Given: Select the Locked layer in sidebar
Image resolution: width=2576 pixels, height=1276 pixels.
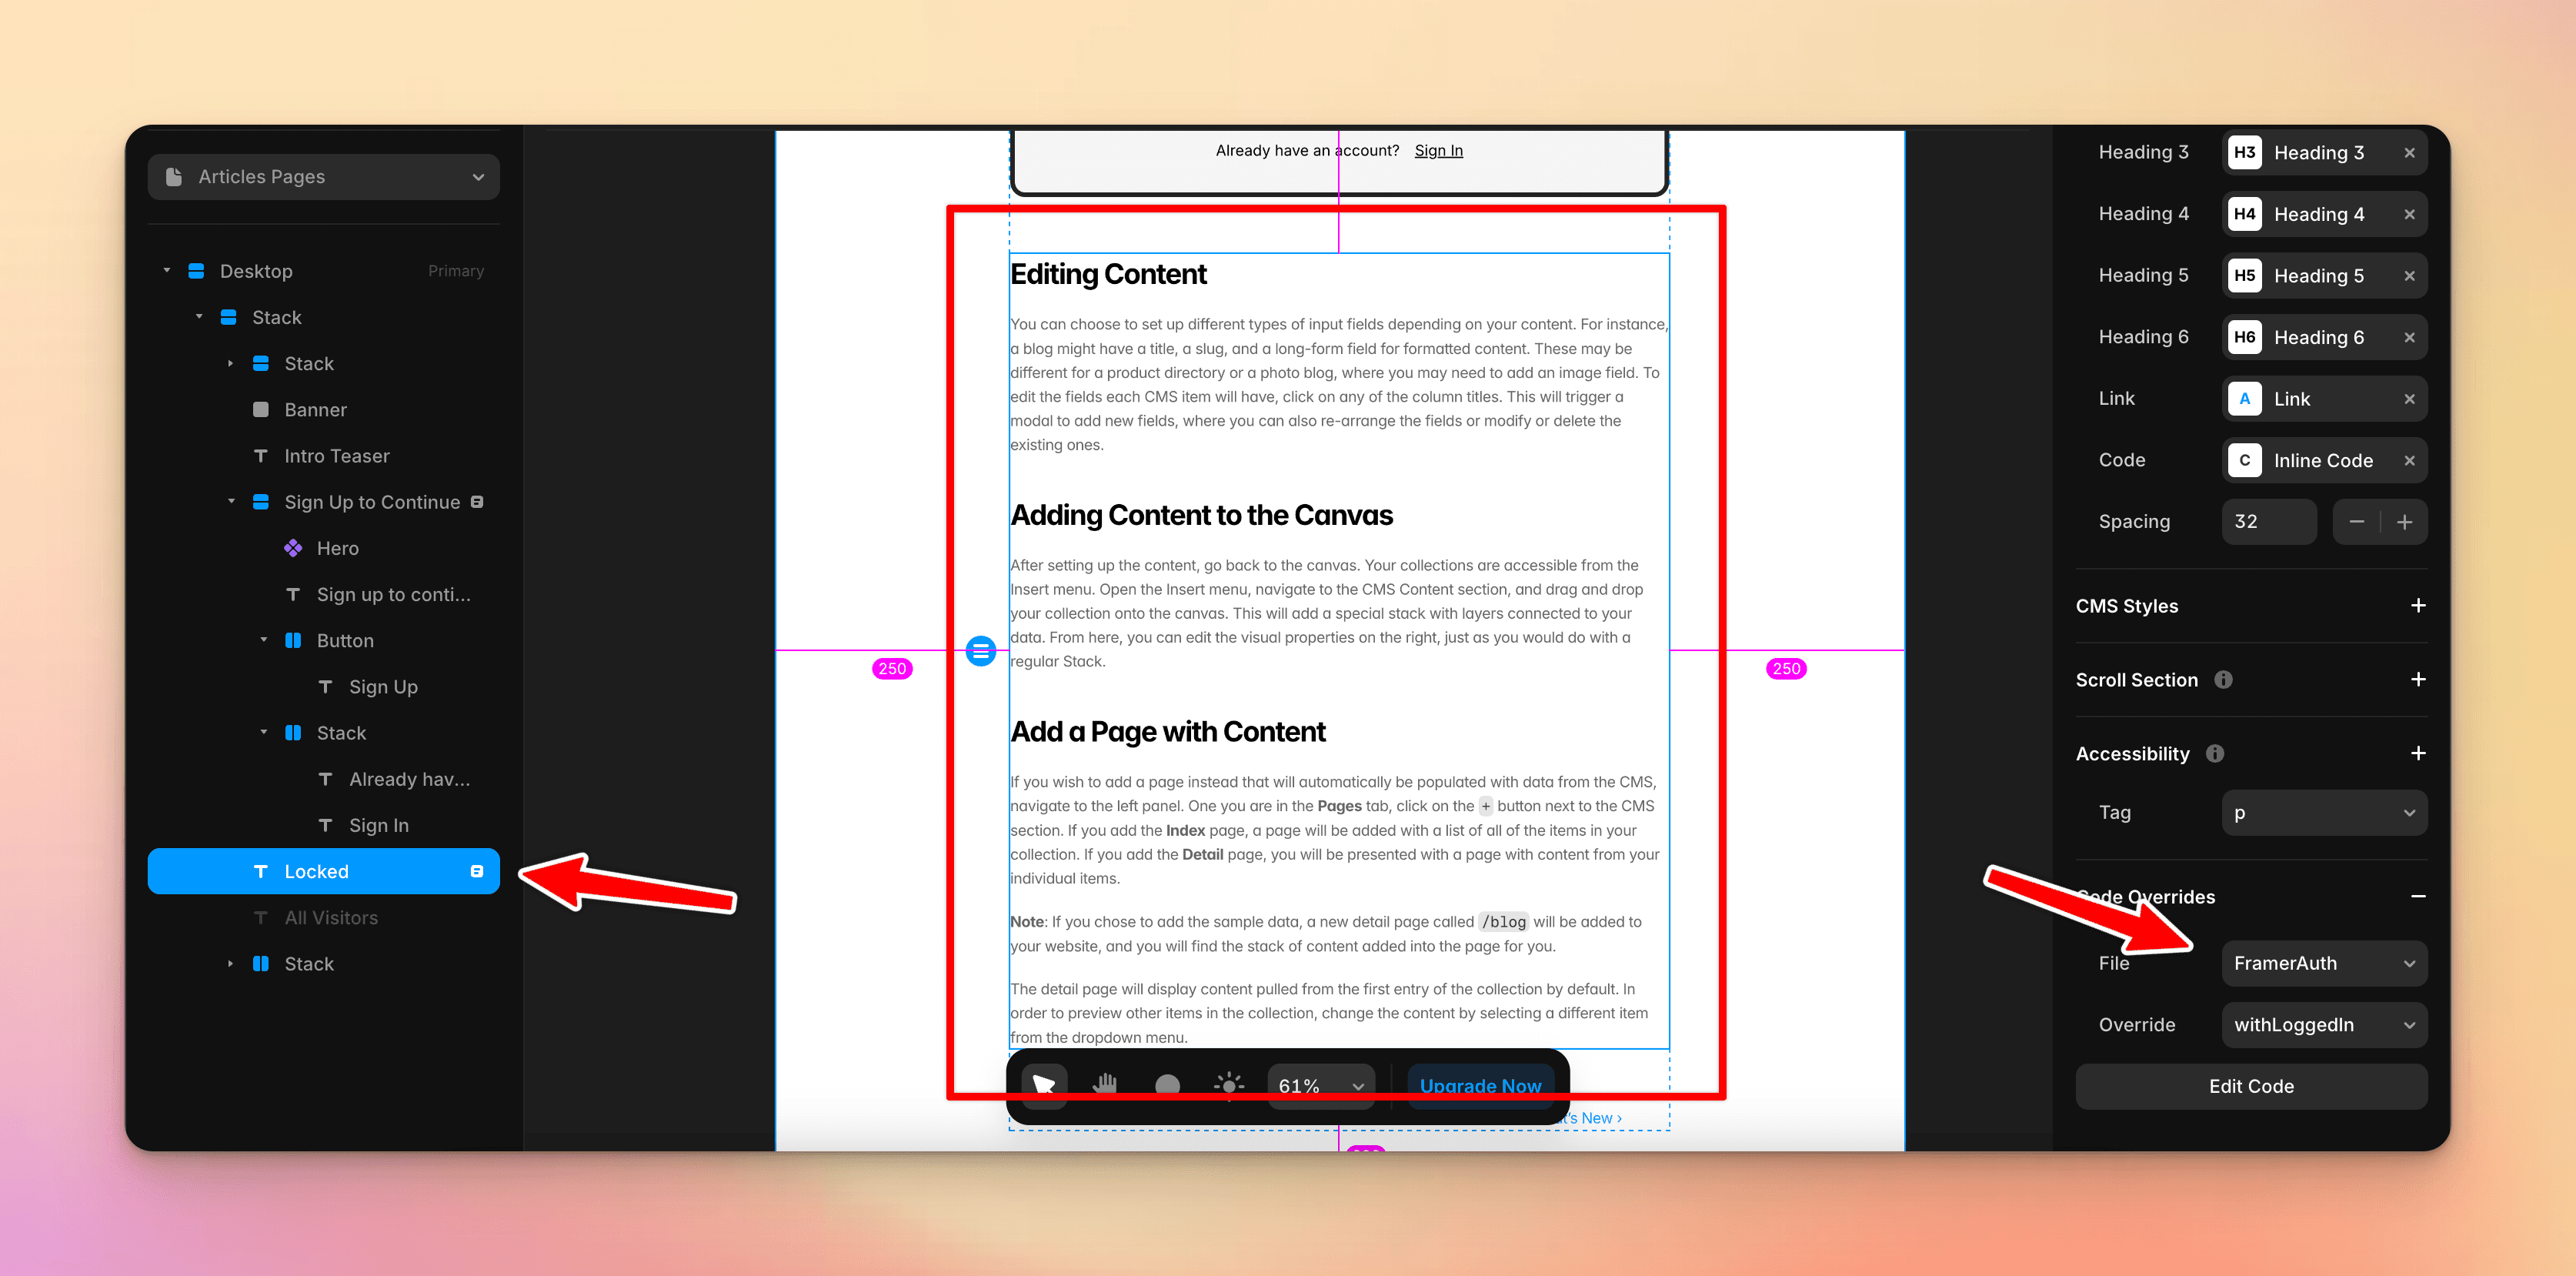Looking at the screenshot, I should (x=315, y=870).
